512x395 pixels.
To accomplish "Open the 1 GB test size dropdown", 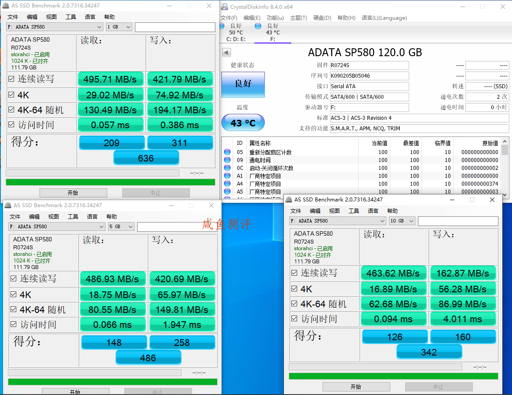I will pos(119,27).
